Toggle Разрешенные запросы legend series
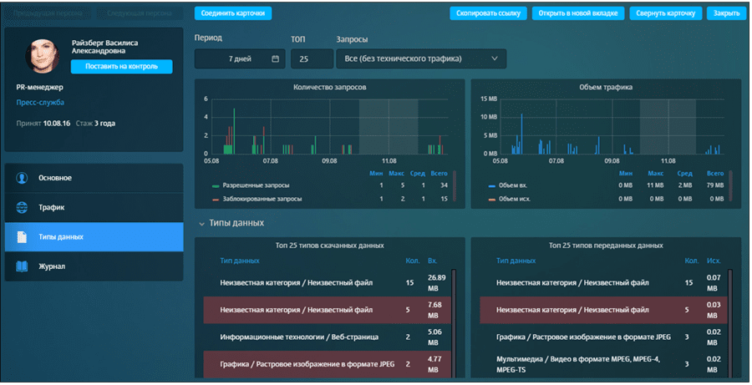This screenshot has height=385, width=752. 252,185
